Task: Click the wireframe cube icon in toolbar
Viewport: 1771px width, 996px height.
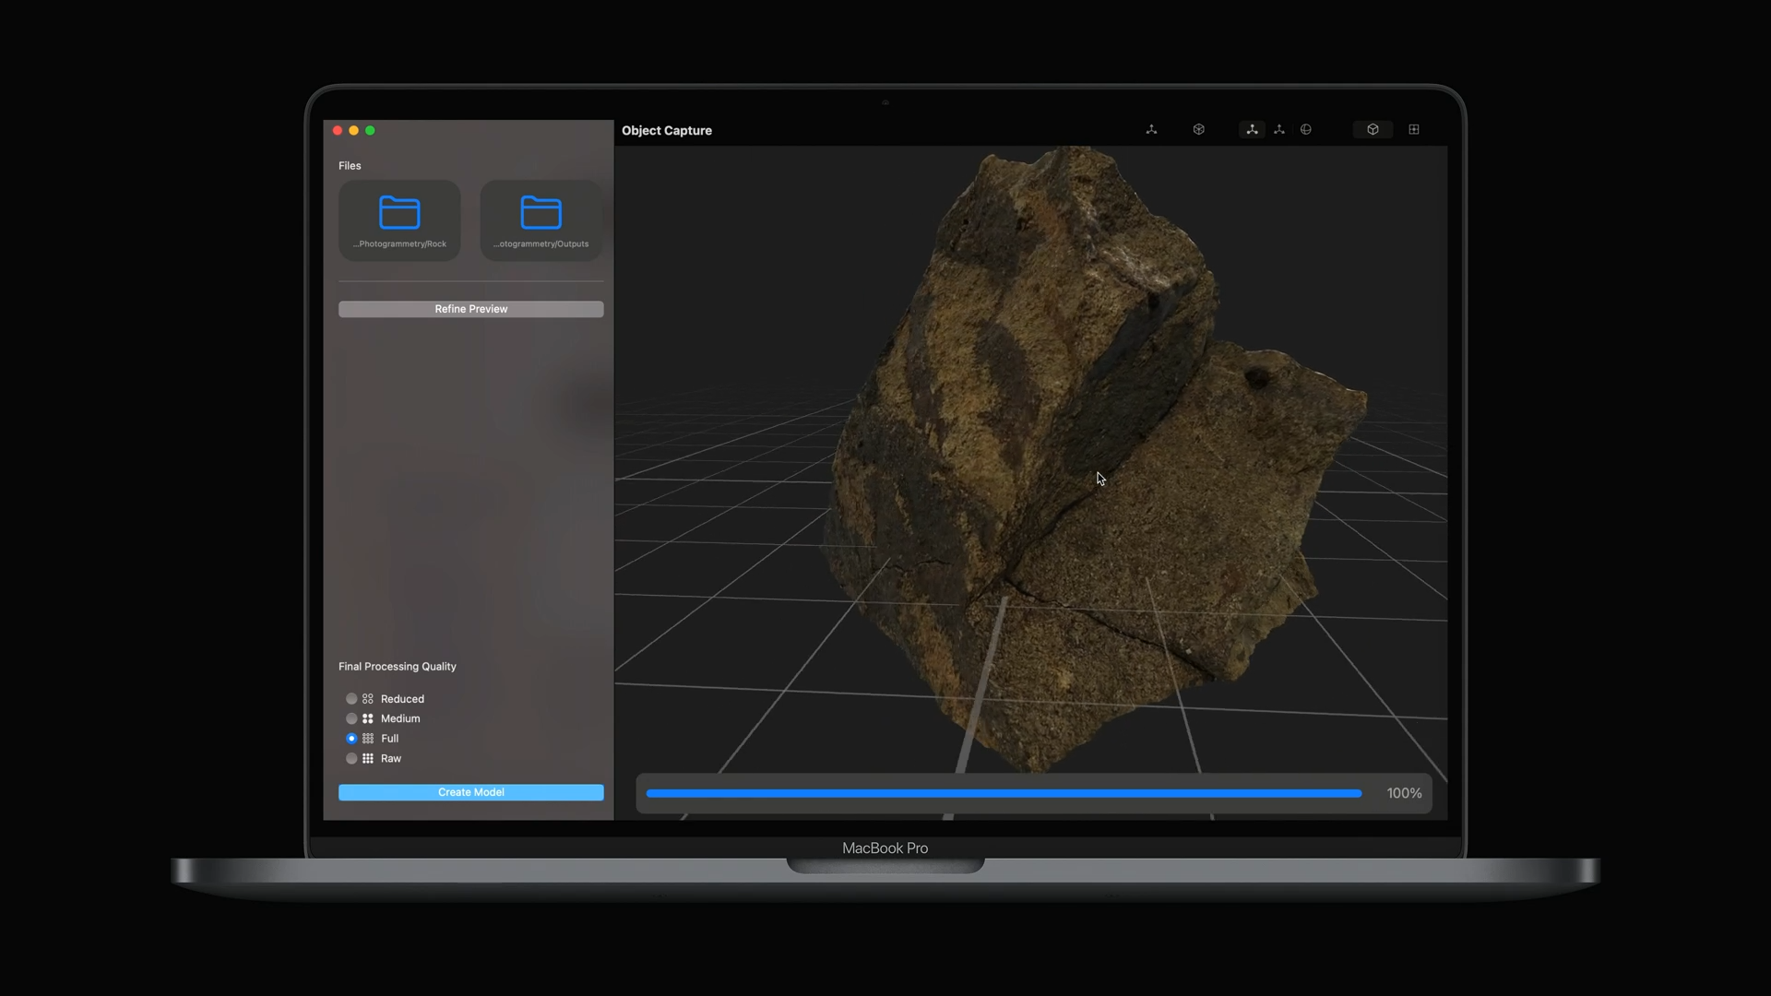Action: 1198,130
